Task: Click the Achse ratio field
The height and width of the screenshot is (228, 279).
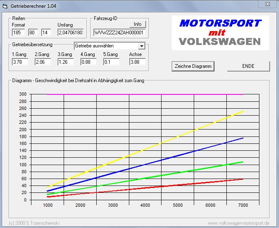Action: 137,62
